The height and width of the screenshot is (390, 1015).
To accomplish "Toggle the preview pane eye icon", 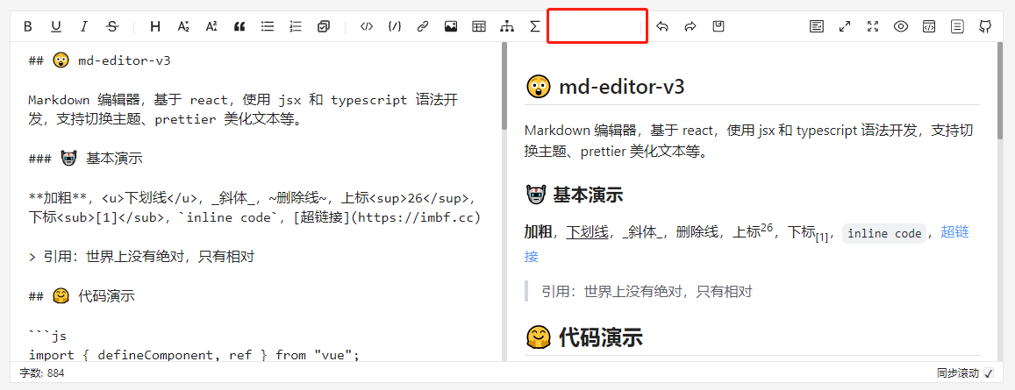I will pos(901,26).
